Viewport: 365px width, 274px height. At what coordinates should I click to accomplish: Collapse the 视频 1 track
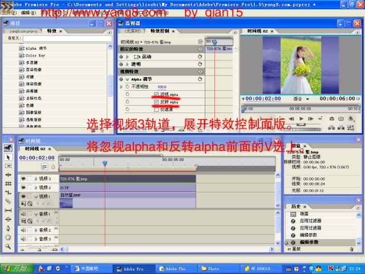click(36, 196)
